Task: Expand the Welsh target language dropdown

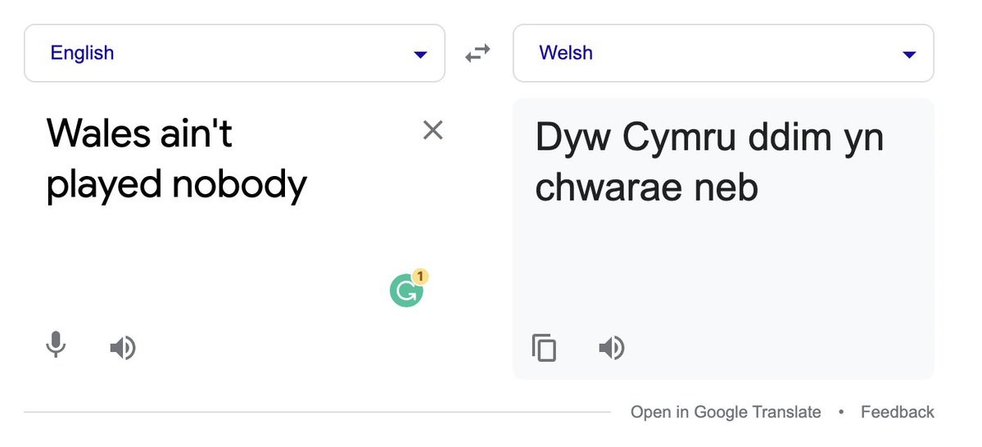Action: point(723,53)
